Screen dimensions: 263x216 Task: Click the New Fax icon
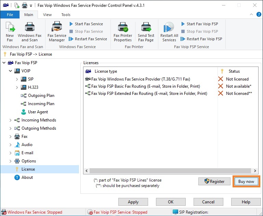click(10, 31)
